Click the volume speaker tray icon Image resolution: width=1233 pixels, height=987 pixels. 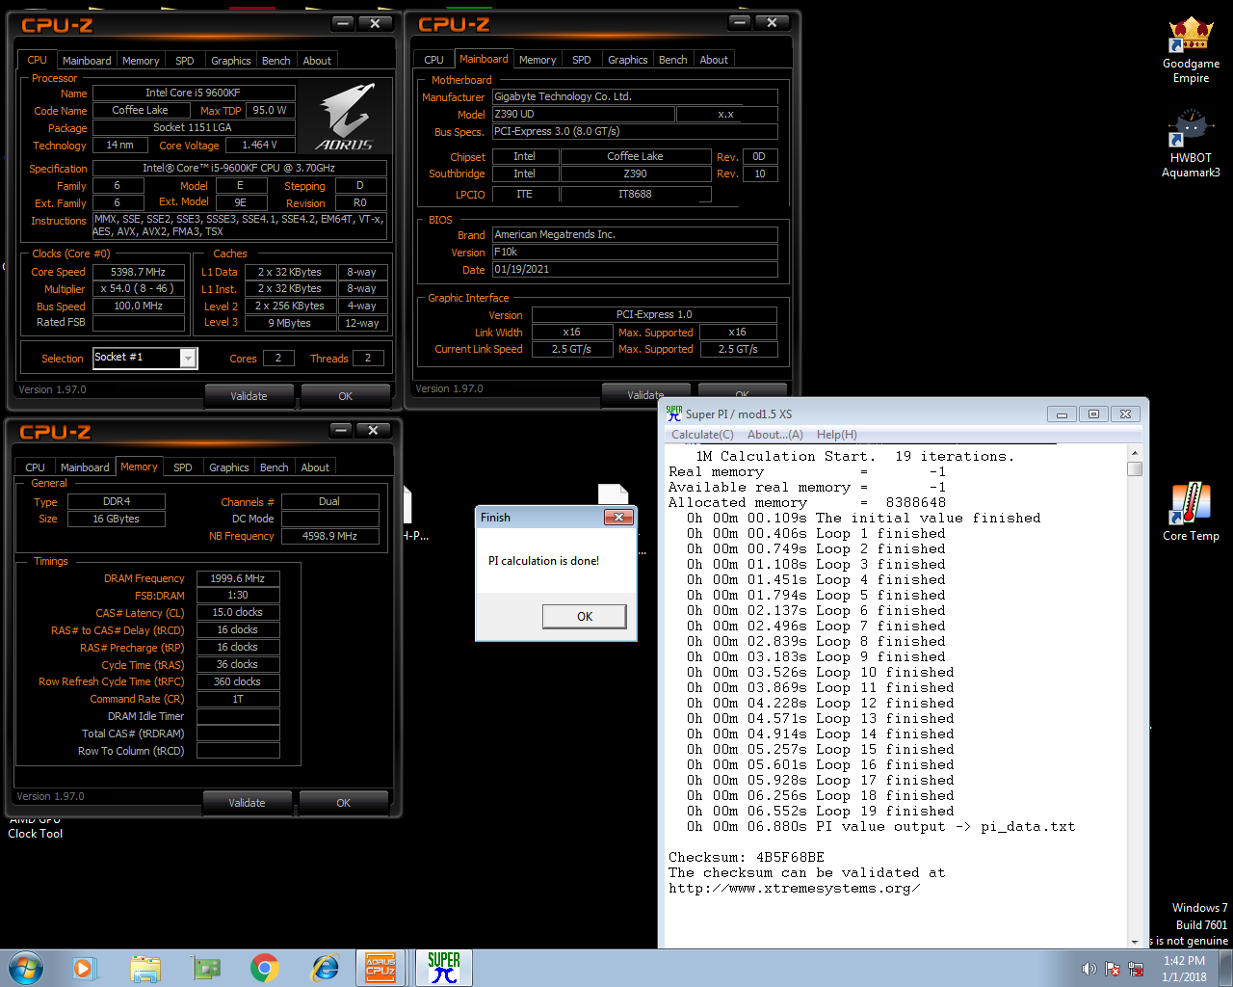tap(1089, 969)
